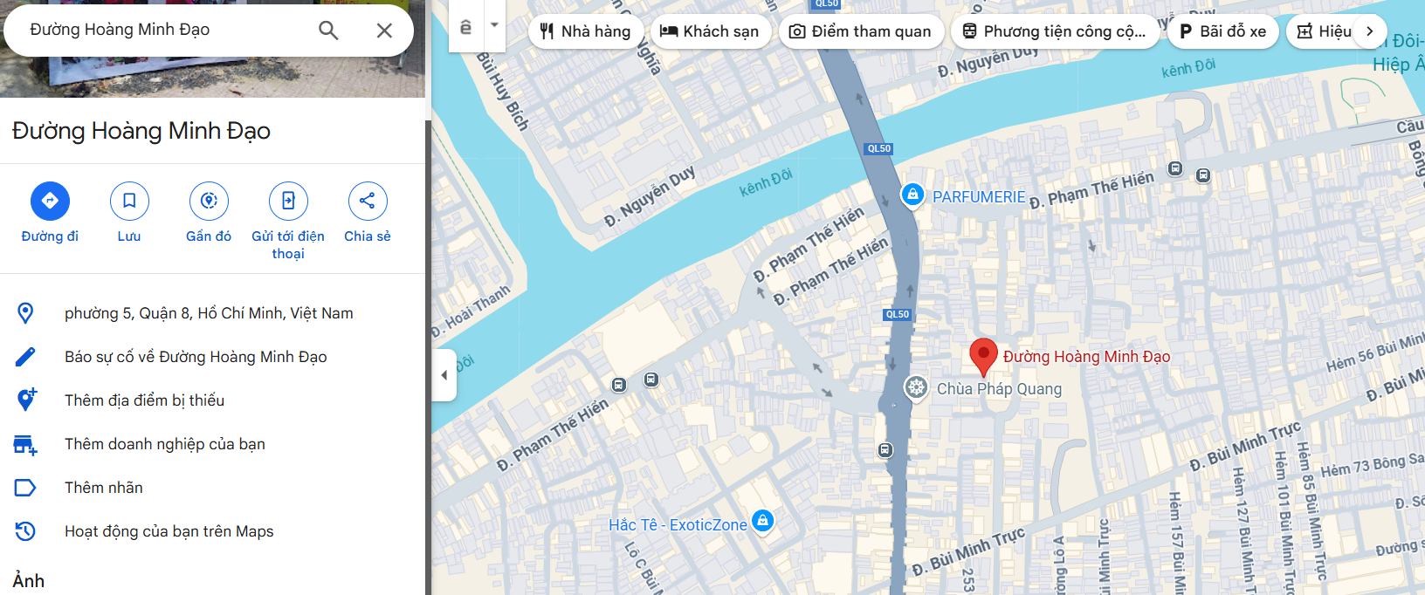The height and width of the screenshot is (595, 1425).
Task: Show more category chips with right chevron
Action: pos(1370,31)
